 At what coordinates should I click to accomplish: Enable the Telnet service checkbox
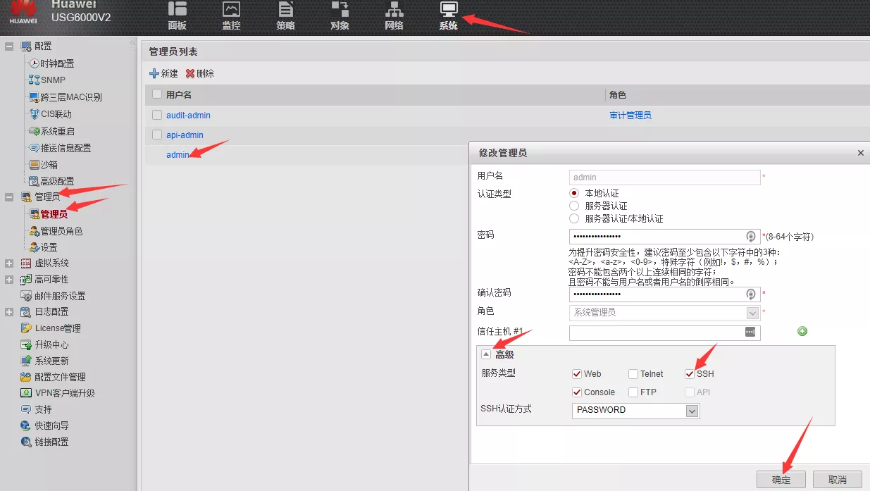coord(634,374)
